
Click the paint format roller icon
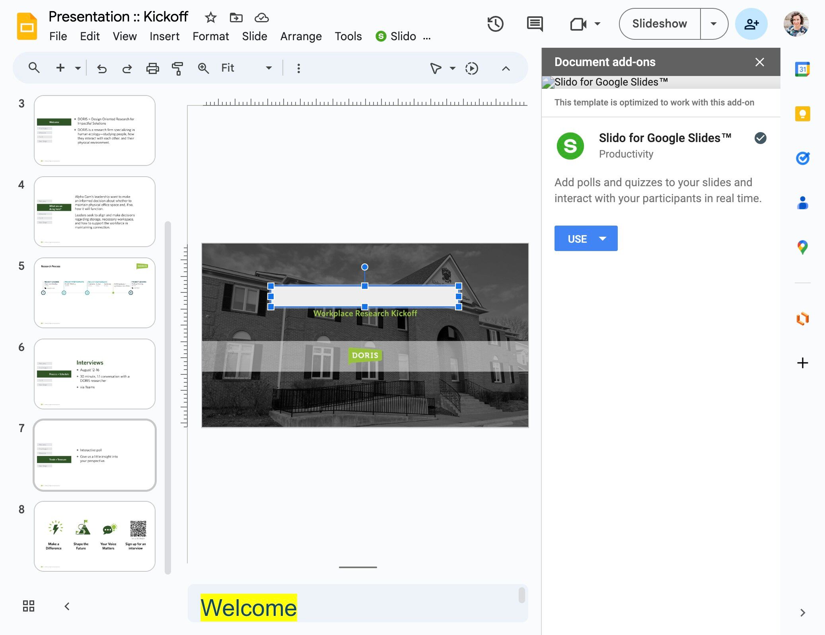pyautogui.click(x=177, y=68)
